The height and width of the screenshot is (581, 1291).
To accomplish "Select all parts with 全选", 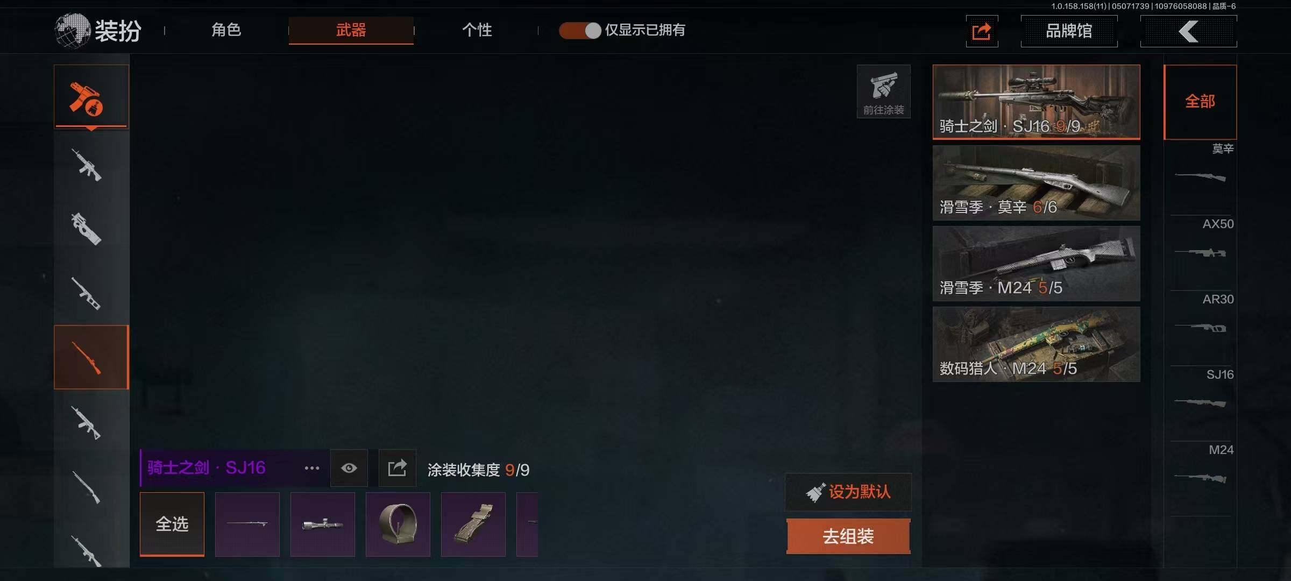I will (x=172, y=524).
